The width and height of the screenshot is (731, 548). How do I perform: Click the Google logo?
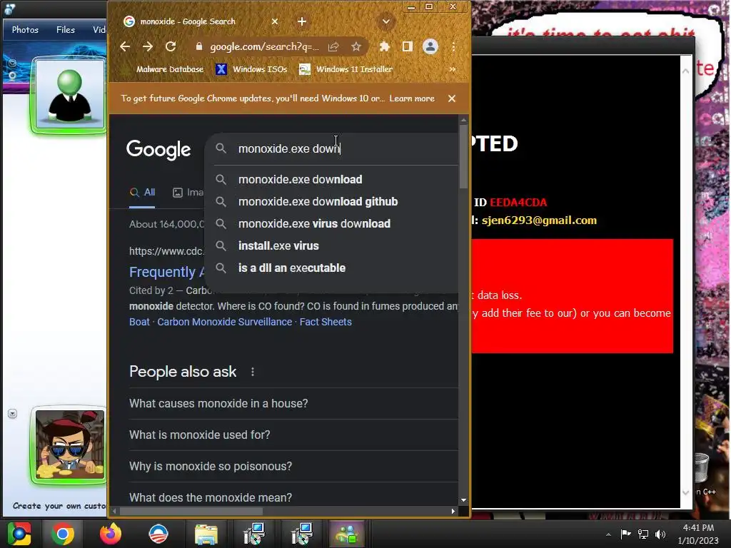click(158, 149)
